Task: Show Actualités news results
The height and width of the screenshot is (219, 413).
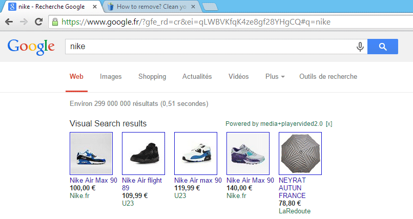Action: [197, 77]
